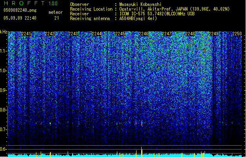
Task: Click the Receiver field label
Action: coord(79,14)
